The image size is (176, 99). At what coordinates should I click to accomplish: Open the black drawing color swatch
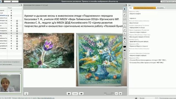125,46
